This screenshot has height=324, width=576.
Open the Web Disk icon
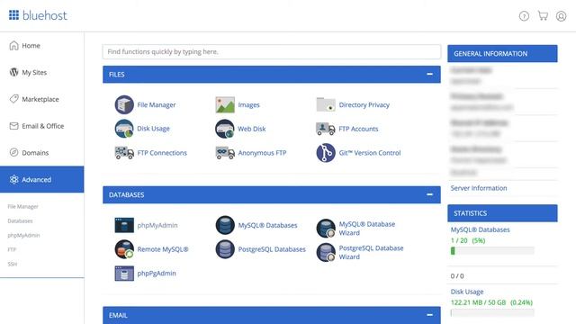click(225, 129)
